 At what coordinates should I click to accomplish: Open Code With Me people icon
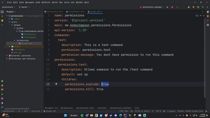click(x=189, y=7)
